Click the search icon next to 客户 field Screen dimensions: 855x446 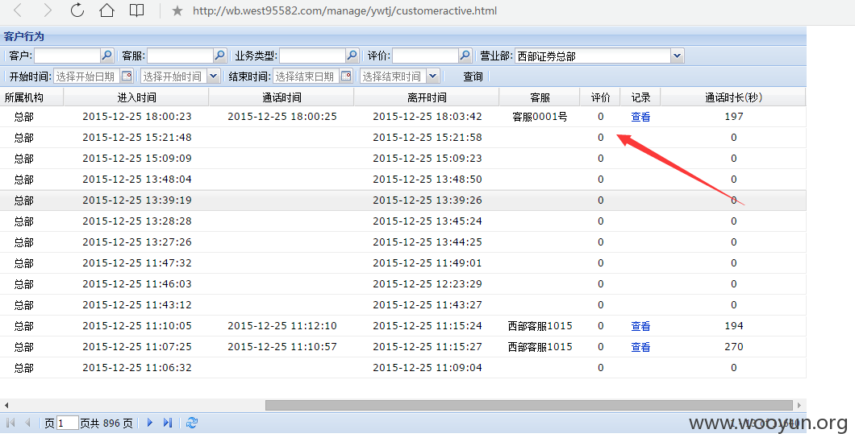click(106, 56)
